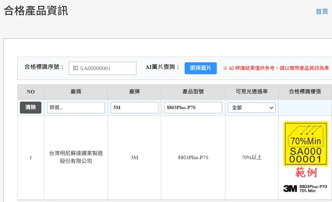Image resolution: width=332 pixels, height=202 pixels.
Task: Click the 廠商 filter box with 篩選 placeholder
Action: pos(76,108)
